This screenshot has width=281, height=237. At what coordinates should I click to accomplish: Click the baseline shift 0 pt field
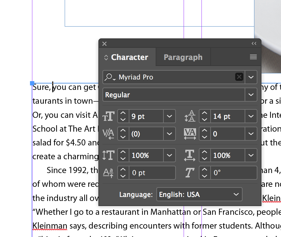tap(152, 173)
